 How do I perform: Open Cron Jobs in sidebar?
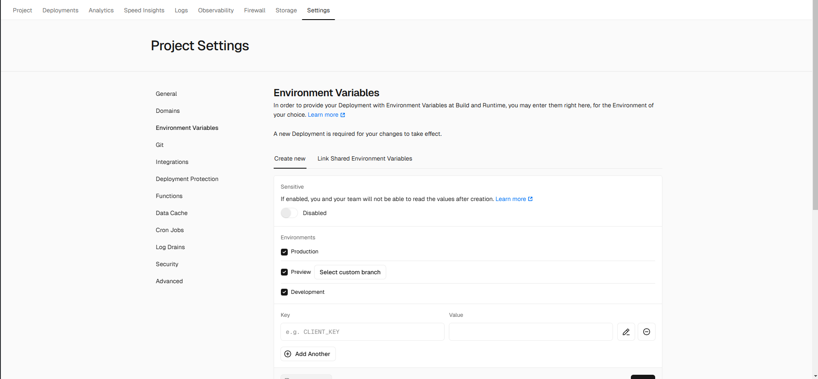click(170, 230)
